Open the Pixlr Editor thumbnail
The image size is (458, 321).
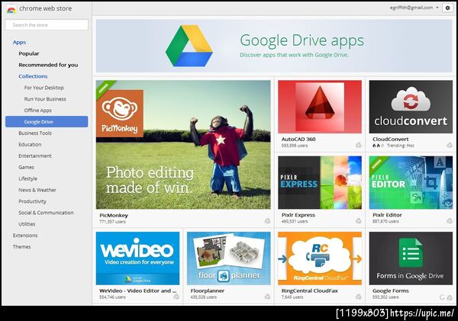pos(411,183)
